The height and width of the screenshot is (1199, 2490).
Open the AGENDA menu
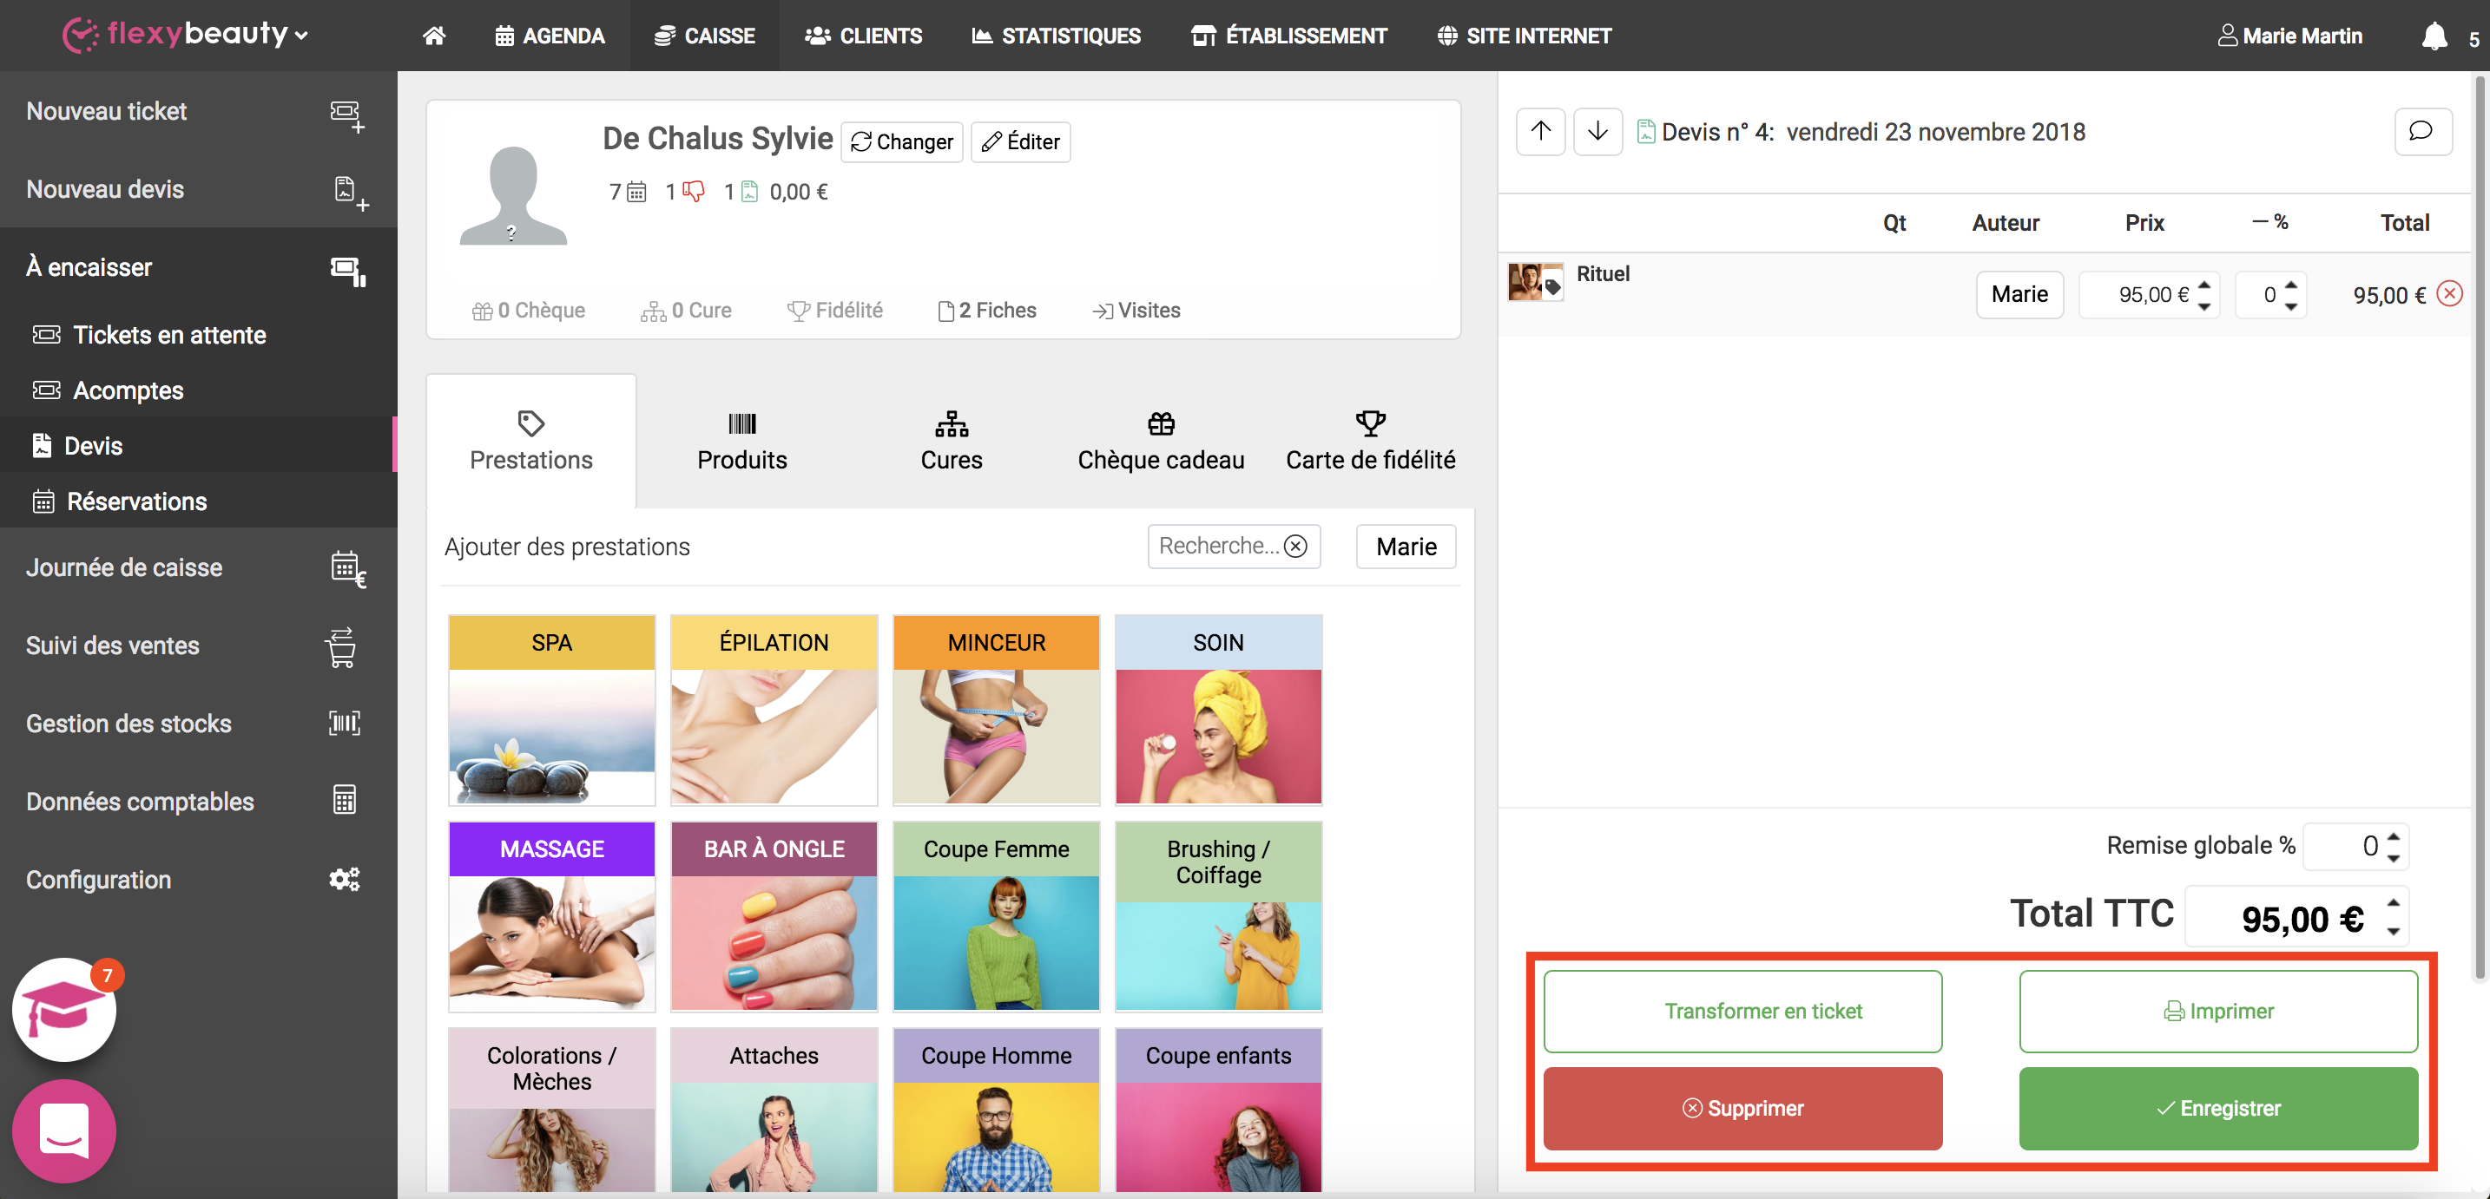pyautogui.click(x=549, y=36)
